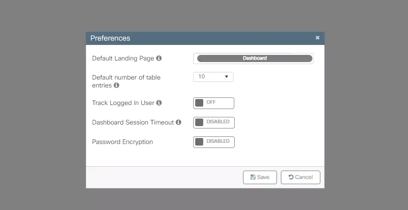
Task: Click info icon beside Dashboard Session Timeout
Action: tap(178, 122)
